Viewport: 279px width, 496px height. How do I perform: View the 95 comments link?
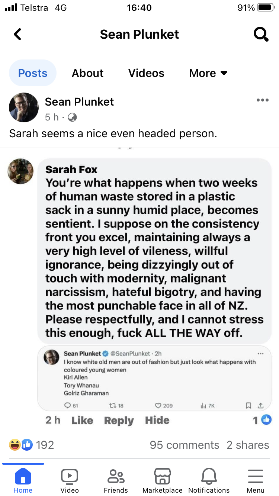click(185, 445)
